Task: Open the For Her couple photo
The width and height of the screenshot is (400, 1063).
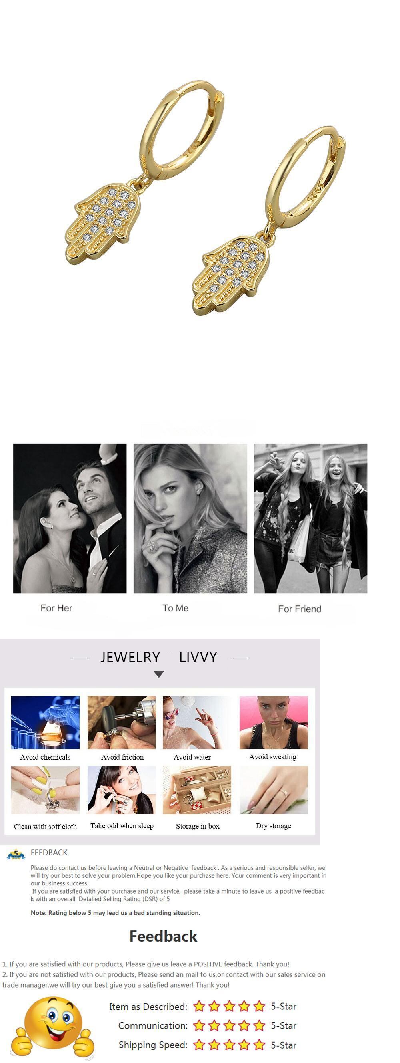Action: tap(70, 518)
